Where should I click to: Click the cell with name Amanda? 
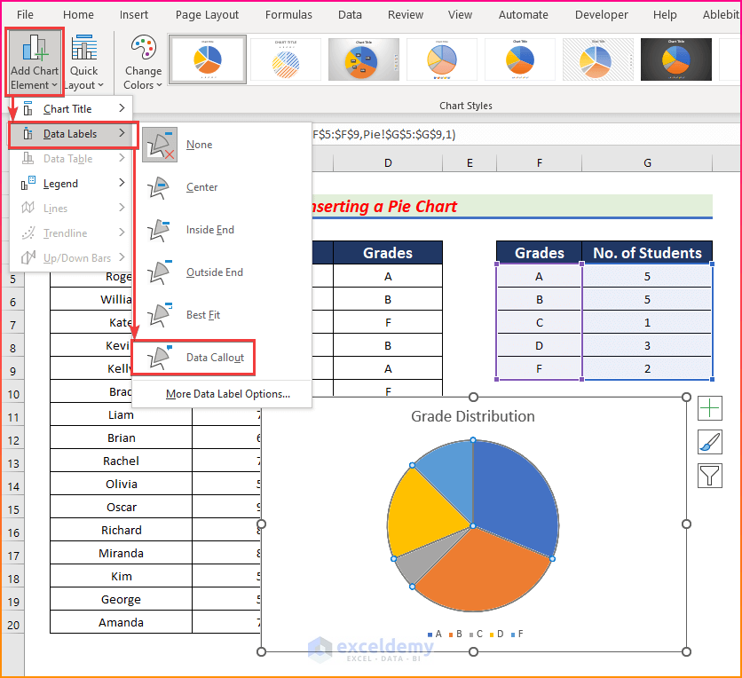pos(121,623)
